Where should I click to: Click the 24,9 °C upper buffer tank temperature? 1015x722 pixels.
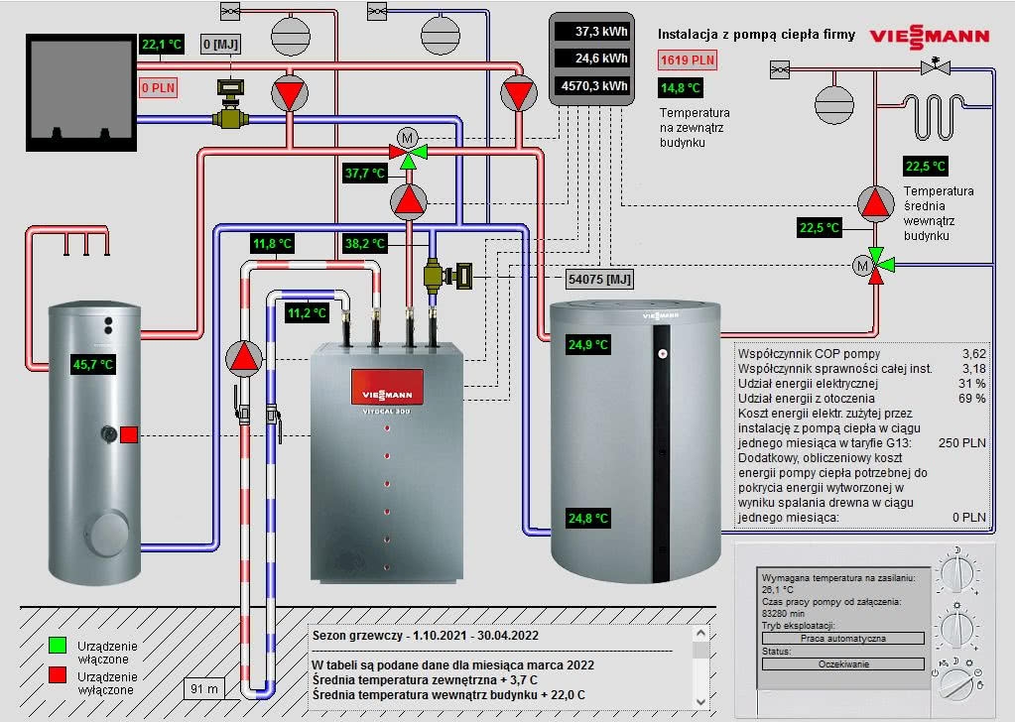(588, 345)
